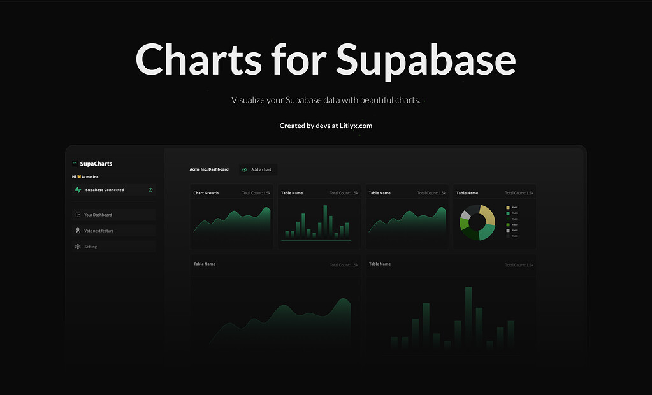Image resolution: width=652 pixels, height=395 pixels.
Task: Select the Supabase lightning bolt icon
Action: point(77,190)
